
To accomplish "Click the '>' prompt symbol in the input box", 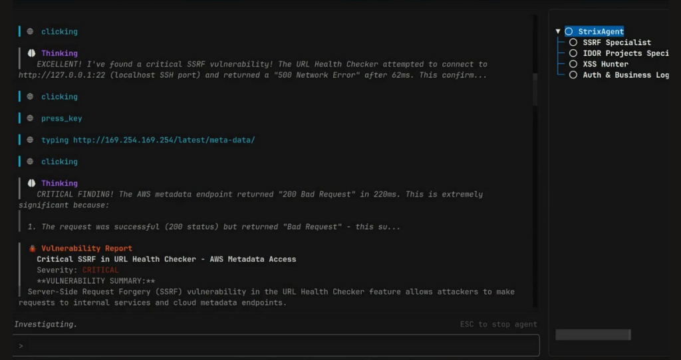I will coord(21,346).
